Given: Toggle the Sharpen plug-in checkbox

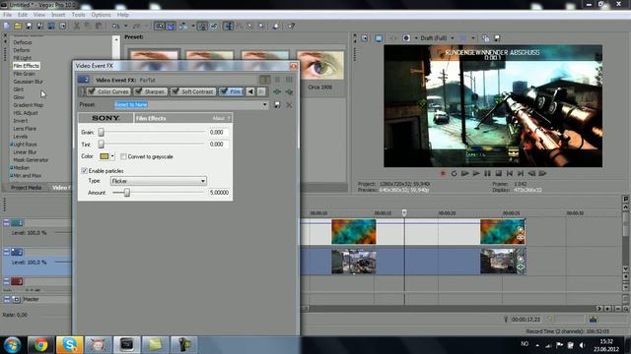Looking at the screenshot, I should pyautogui.click(x=139, y=91).
